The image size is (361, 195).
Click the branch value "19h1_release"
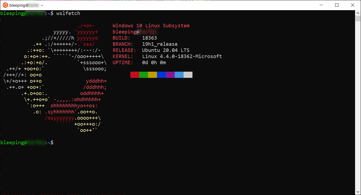coord(160,44)
